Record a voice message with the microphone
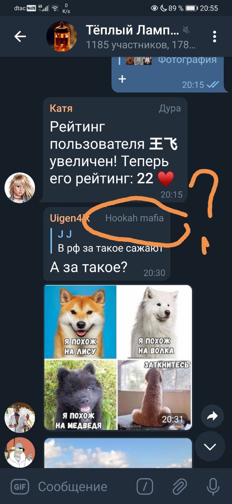 click(x=213, y=487)
